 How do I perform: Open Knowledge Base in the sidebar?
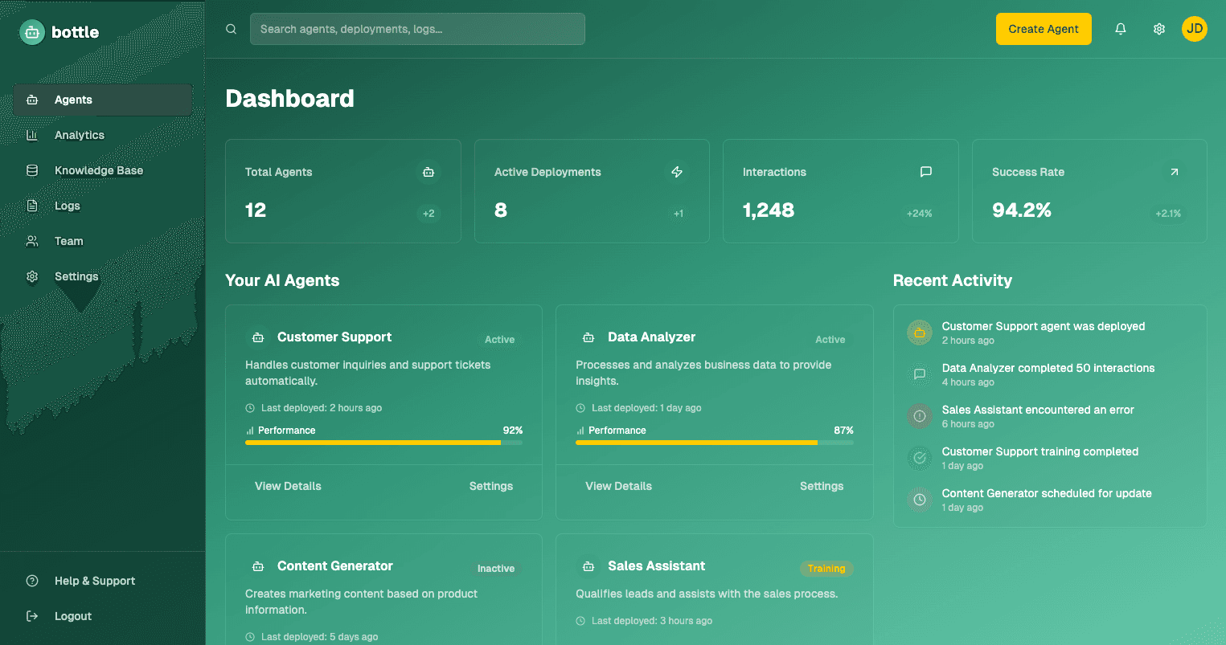(x=103, y=170)
